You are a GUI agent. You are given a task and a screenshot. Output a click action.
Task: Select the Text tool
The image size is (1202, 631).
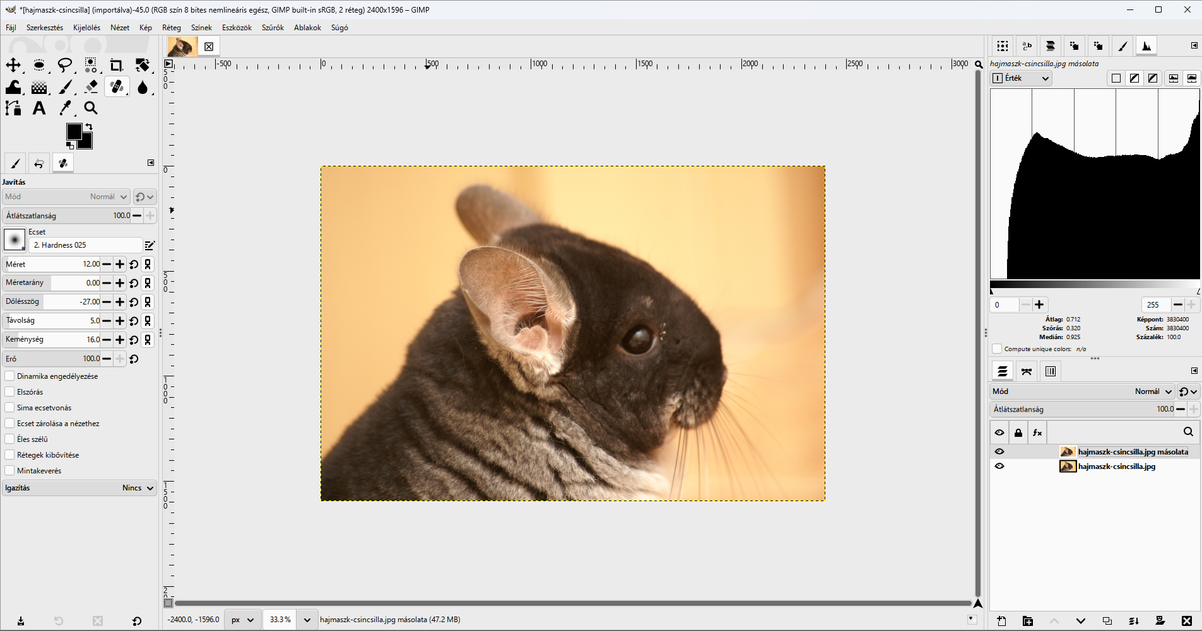click(x=39, y=108)
